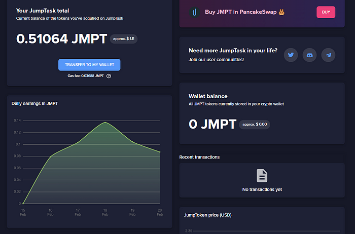Image resolution: width=355 pixels, height=234 pixels.
Task: Open the Telegram community link
Action: click(x=328, y=55)
